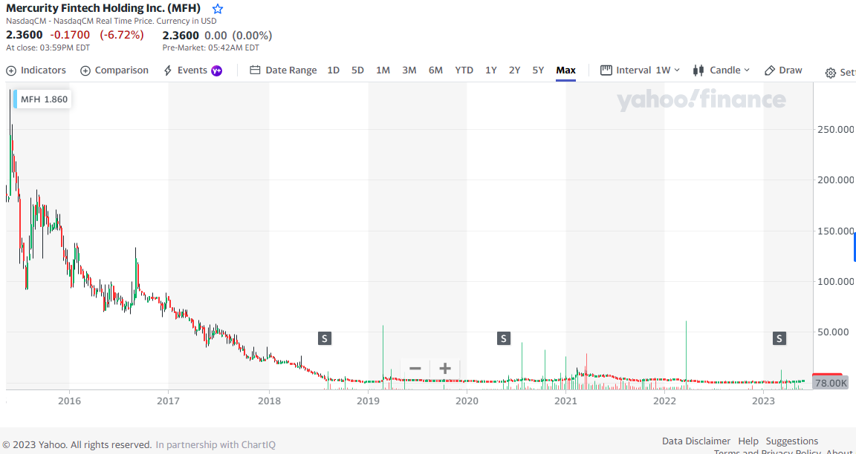Viewport: 856px width, 454px height.
Task: Select the 5D time range
Action: point(357,70)
